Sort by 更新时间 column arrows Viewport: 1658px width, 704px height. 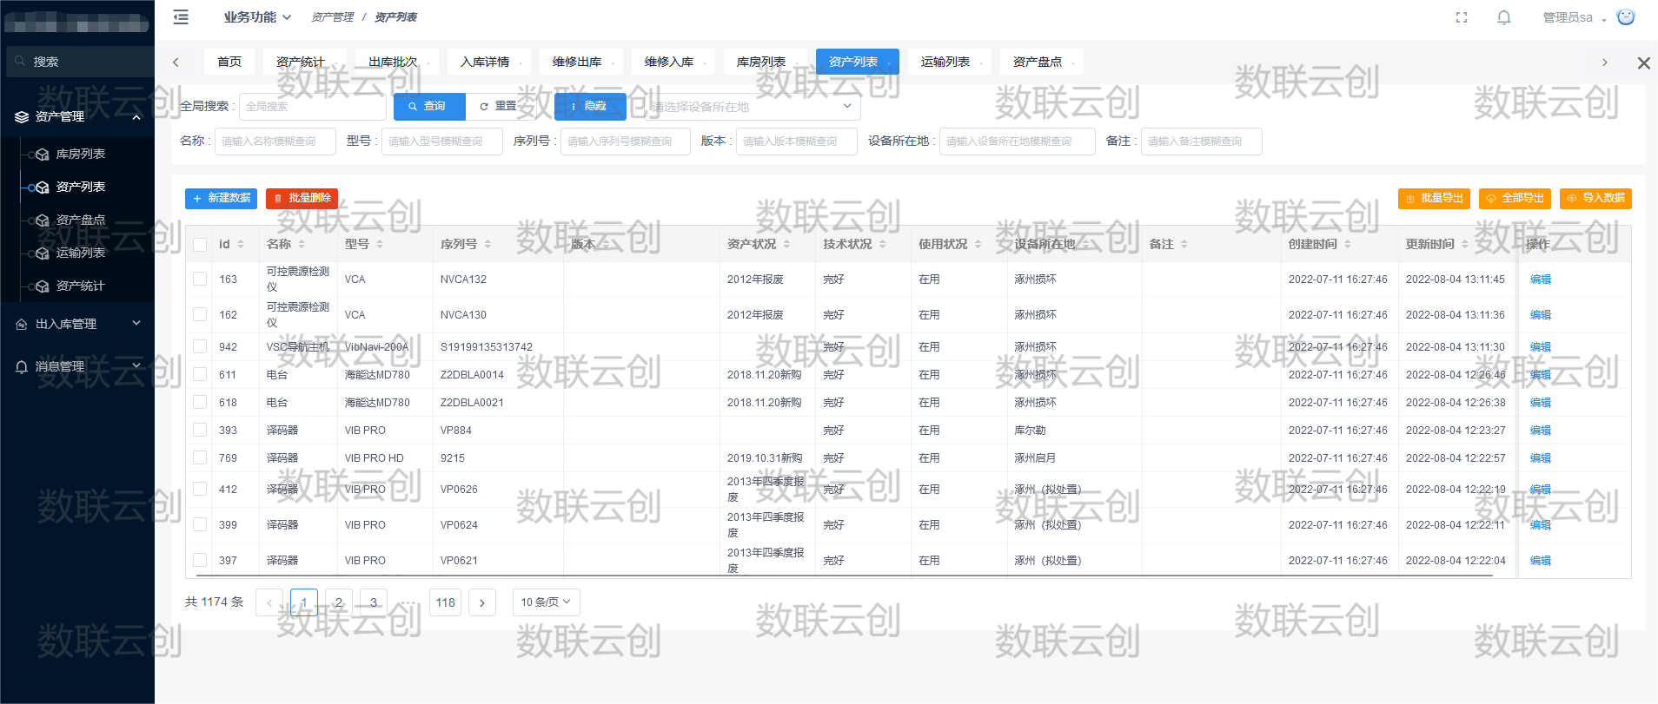click(1465, 245)
